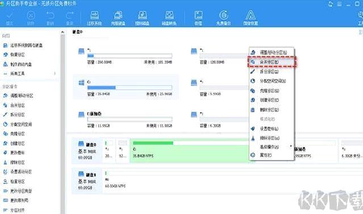
Task: Open the hamburger menu icon in title bar
Action: [x=339, y=4]
